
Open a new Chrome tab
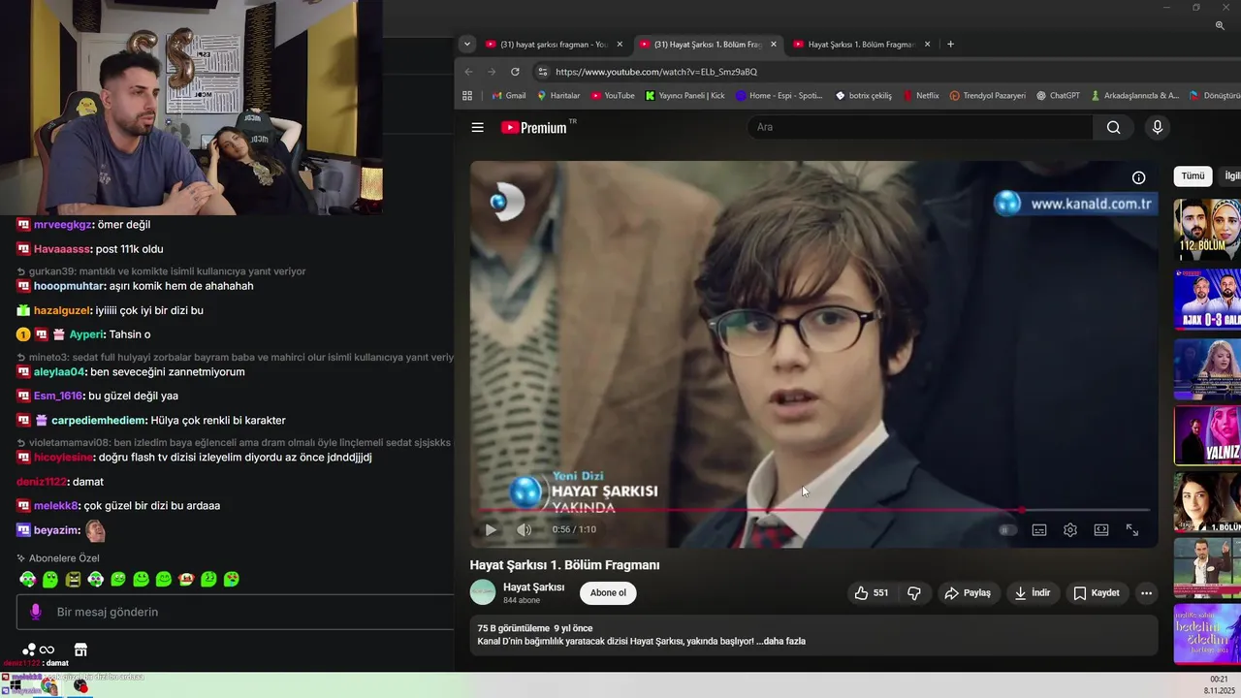[950, 44]
